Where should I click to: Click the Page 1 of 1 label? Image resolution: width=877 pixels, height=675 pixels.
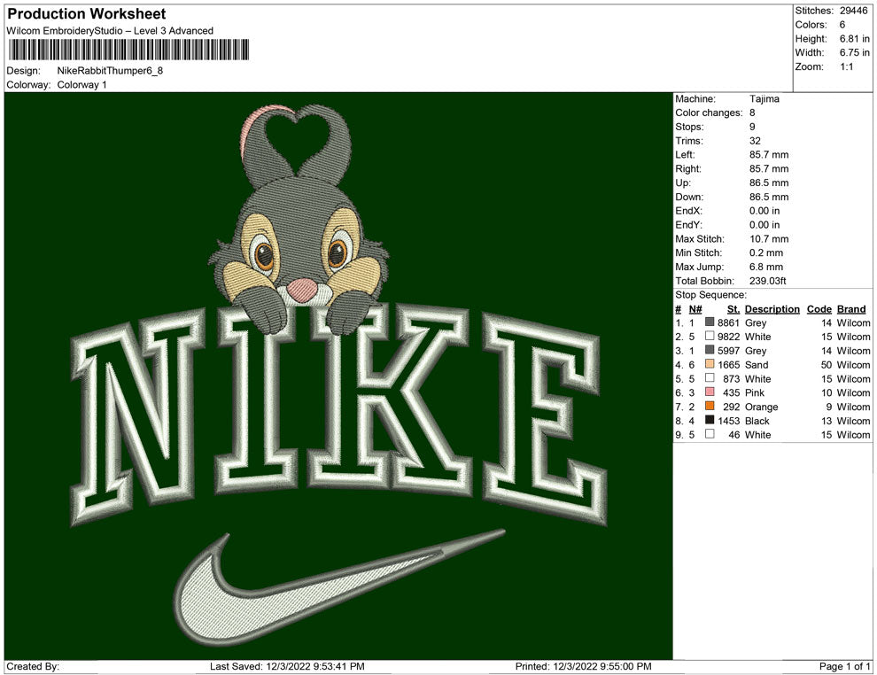[844, 666]
